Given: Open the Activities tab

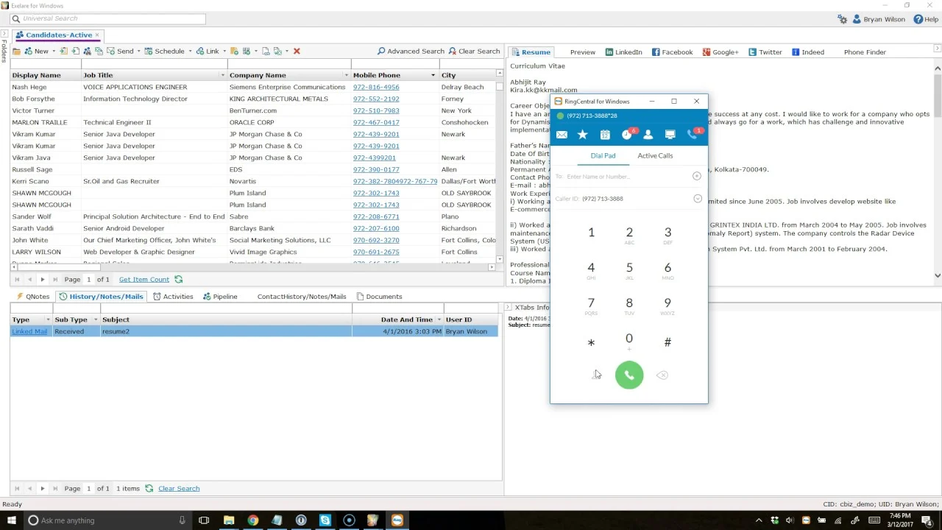Looking at the screenshot, I should tap(173, 297).
